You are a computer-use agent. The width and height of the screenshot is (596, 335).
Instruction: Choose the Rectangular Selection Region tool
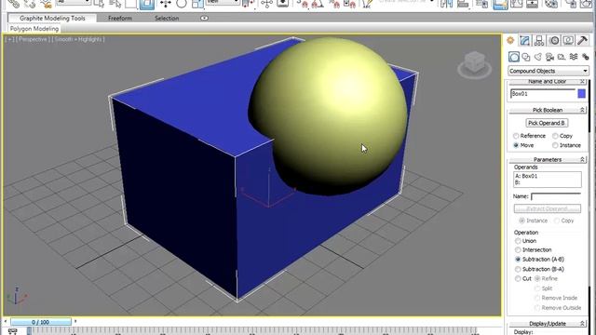click(x=130, y=4)
